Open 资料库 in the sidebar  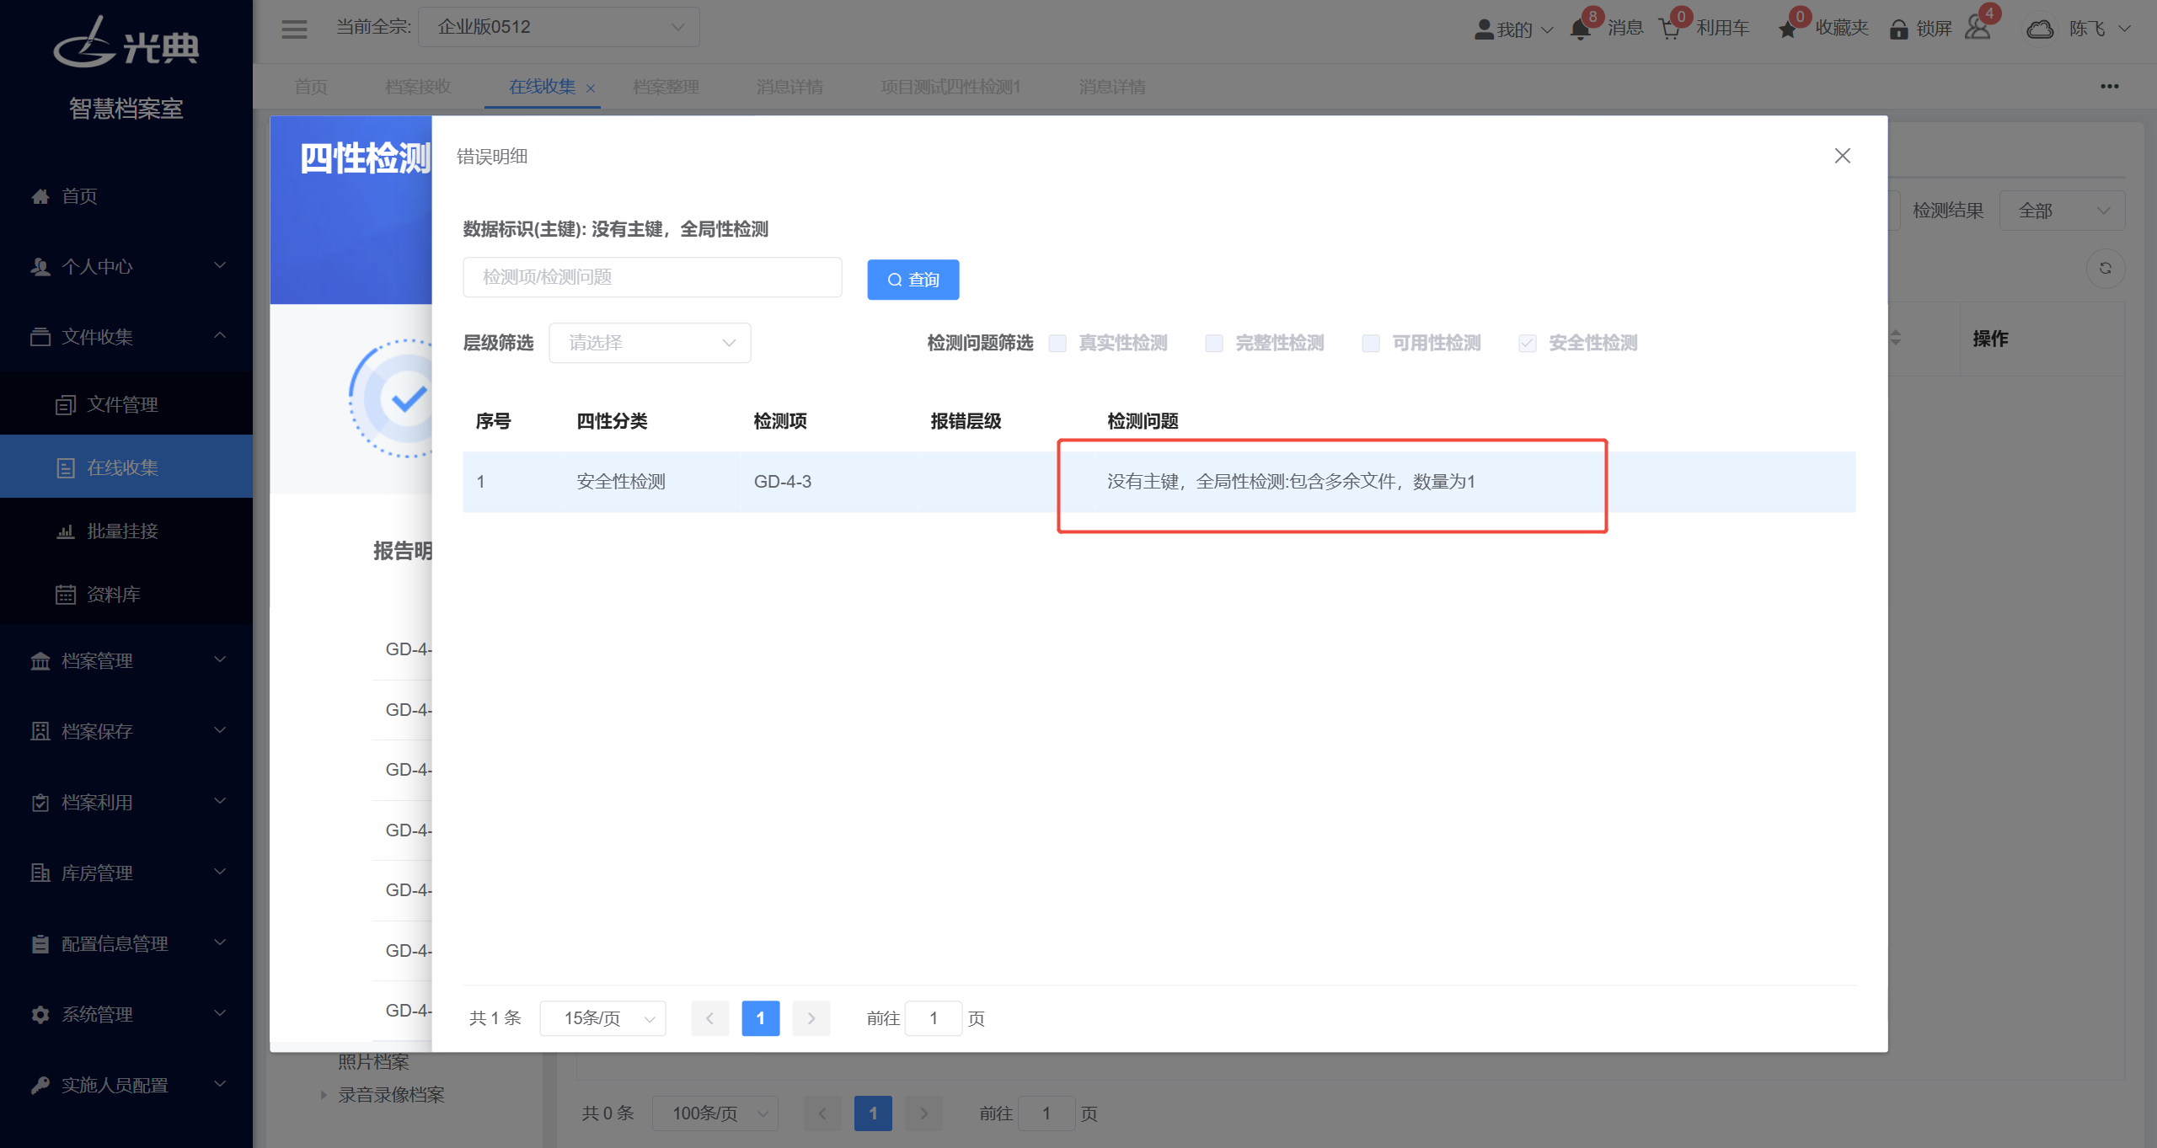(126, 594)
